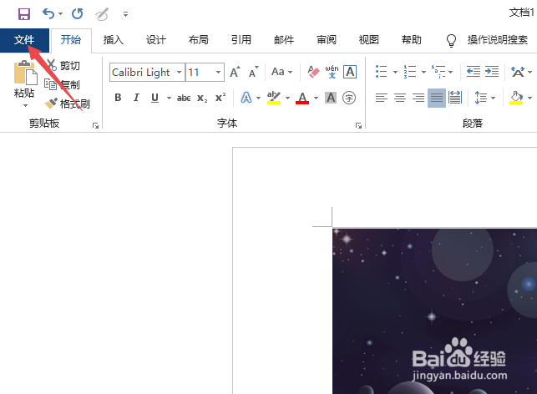
Task: Click the Asian Layout A icon
Action: 518,72
